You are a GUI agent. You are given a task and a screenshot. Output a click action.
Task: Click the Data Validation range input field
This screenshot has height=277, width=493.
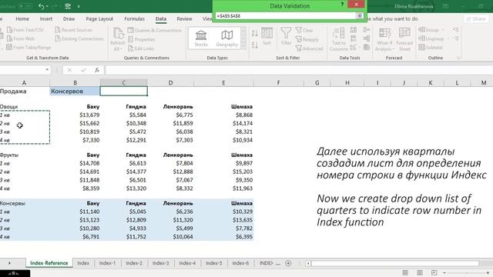tap(286, 15)
